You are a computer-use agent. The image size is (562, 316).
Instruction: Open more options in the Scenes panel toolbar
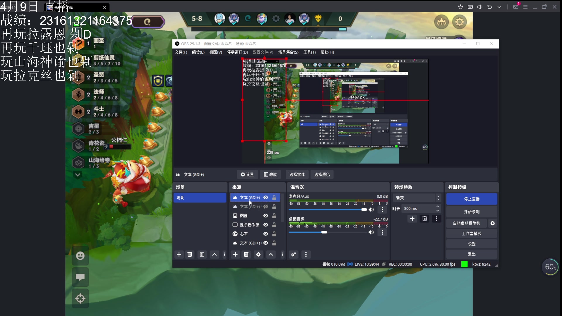225,255
